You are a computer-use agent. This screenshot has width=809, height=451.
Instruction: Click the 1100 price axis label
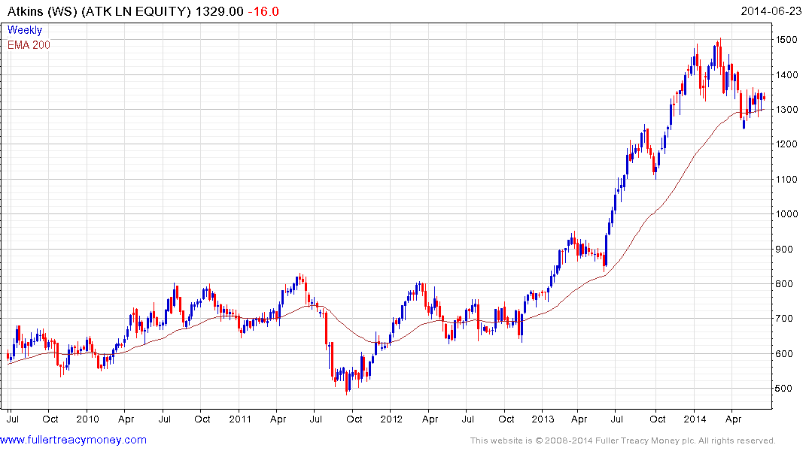[787, 180]
